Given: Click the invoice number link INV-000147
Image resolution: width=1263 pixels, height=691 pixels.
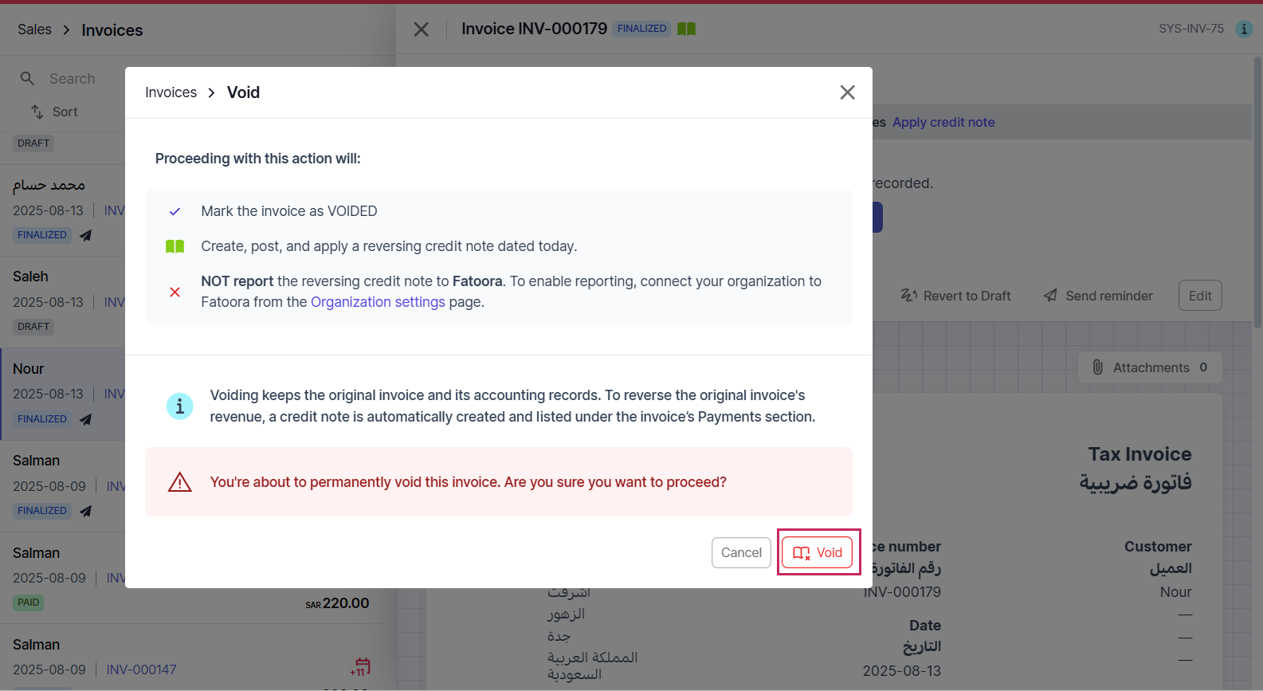Looking at the screenshot, I should (x=142, y=669).
